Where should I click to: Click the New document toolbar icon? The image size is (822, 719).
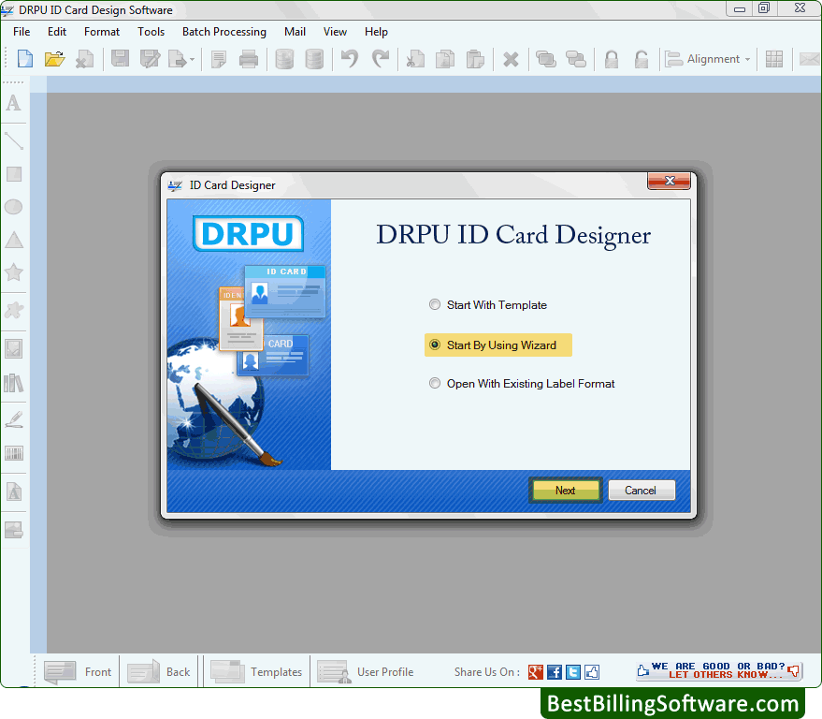click(24, 59)
